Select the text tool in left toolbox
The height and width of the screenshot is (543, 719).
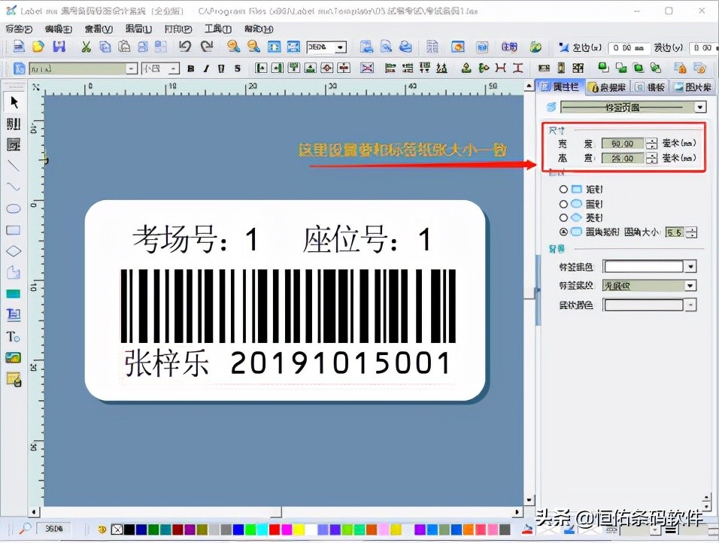pos(14,336)
